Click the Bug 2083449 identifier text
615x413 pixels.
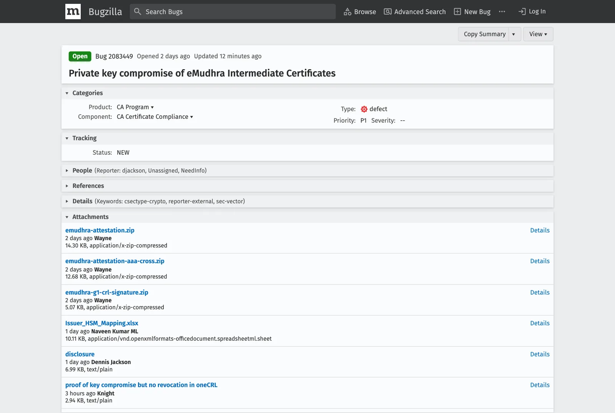tap(114, 56)
